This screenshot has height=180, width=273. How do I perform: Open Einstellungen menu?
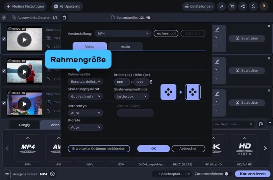[198, 6]
